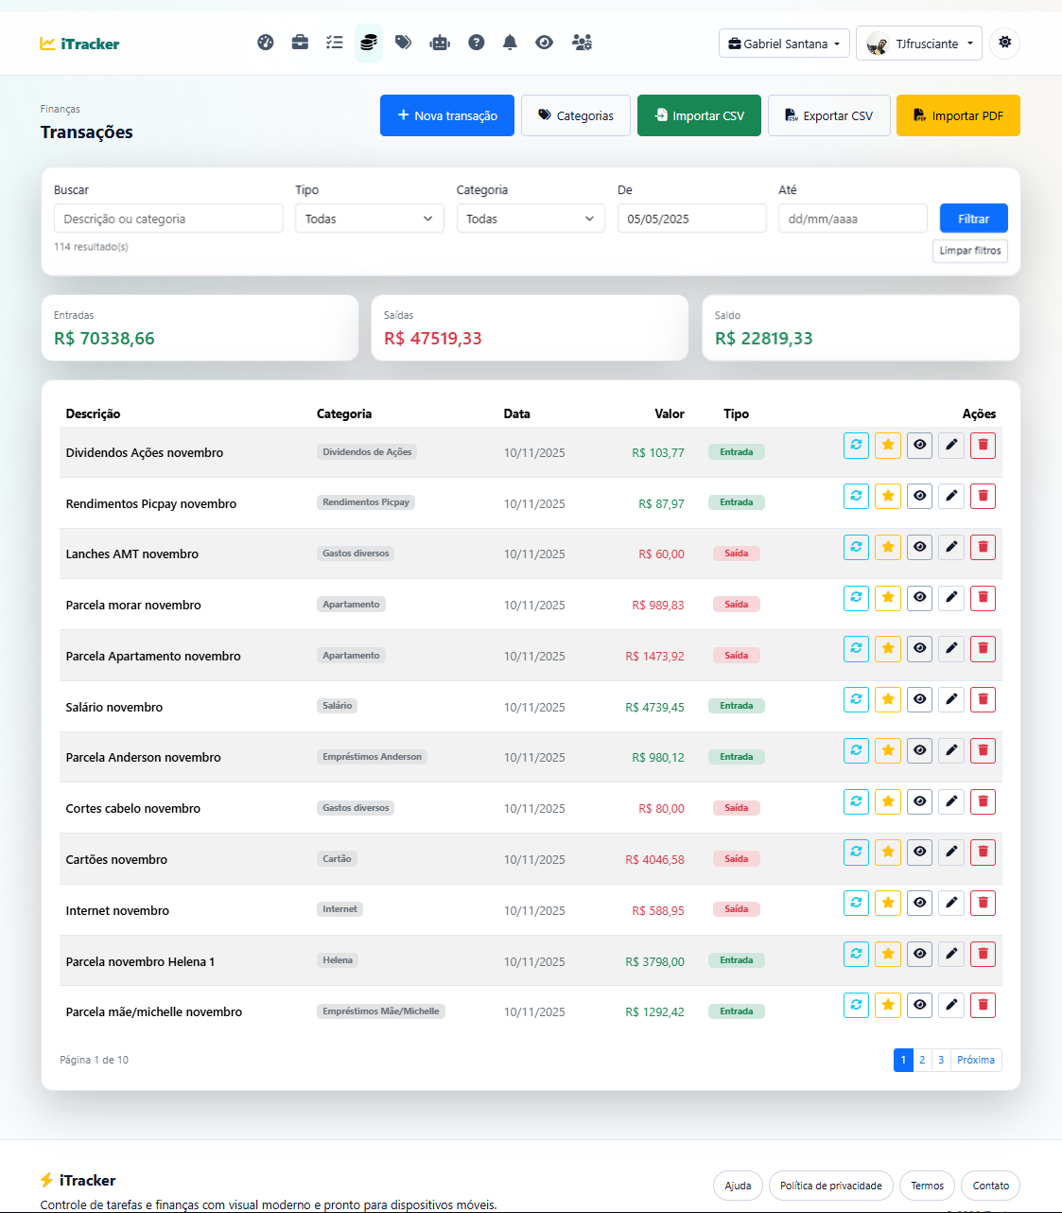1062x1213 pixels.
Task: Click the briefcase icon in top navigation
Action: [300, 43]
